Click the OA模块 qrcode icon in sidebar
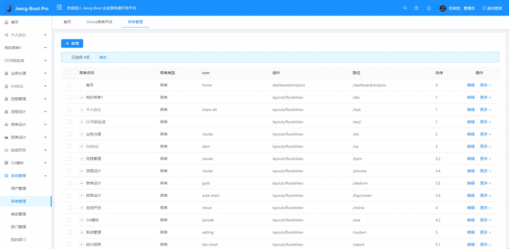This screenshot has width=509, height=249. tap(6, 163)
